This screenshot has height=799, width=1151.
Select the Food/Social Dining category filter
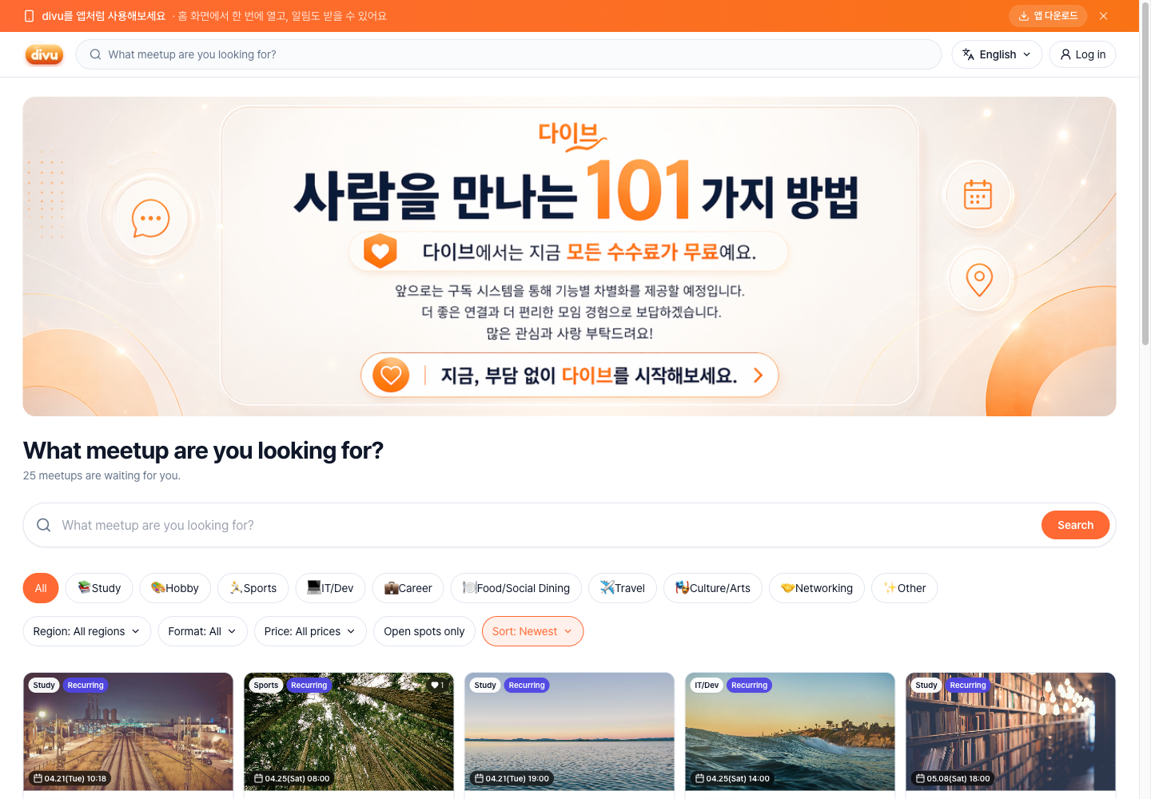point(516,588)
